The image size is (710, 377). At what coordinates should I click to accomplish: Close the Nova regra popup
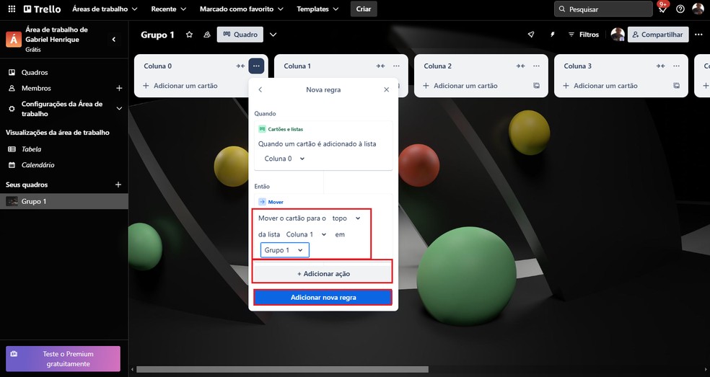pos(386,89)
